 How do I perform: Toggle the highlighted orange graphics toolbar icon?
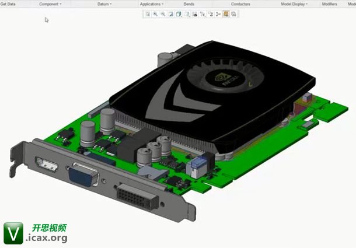(226, 14)
